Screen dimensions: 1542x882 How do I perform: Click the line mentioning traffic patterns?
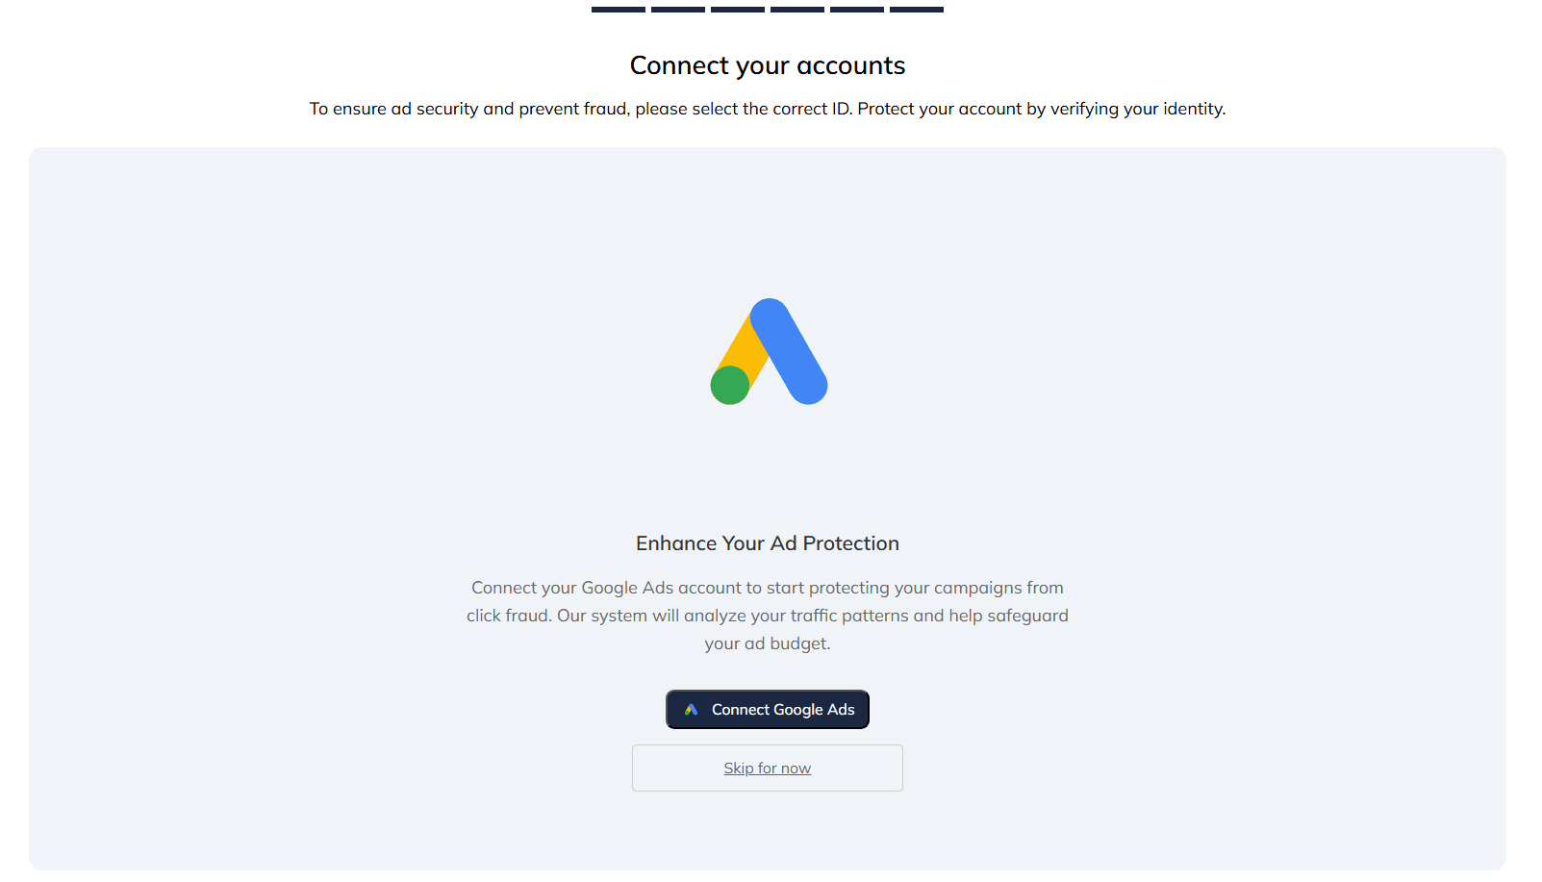coord(768,616)
